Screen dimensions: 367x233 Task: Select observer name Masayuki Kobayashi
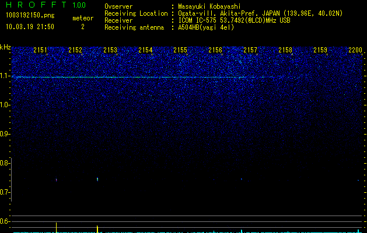[209, 6]
